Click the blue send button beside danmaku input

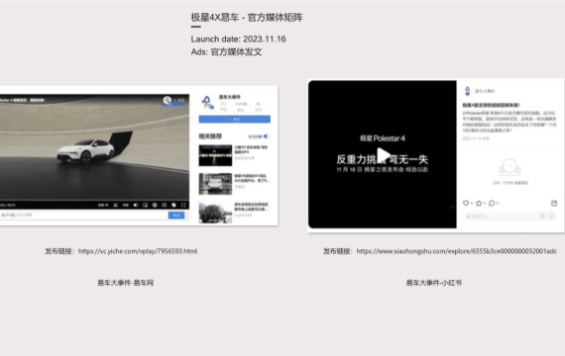176,215
